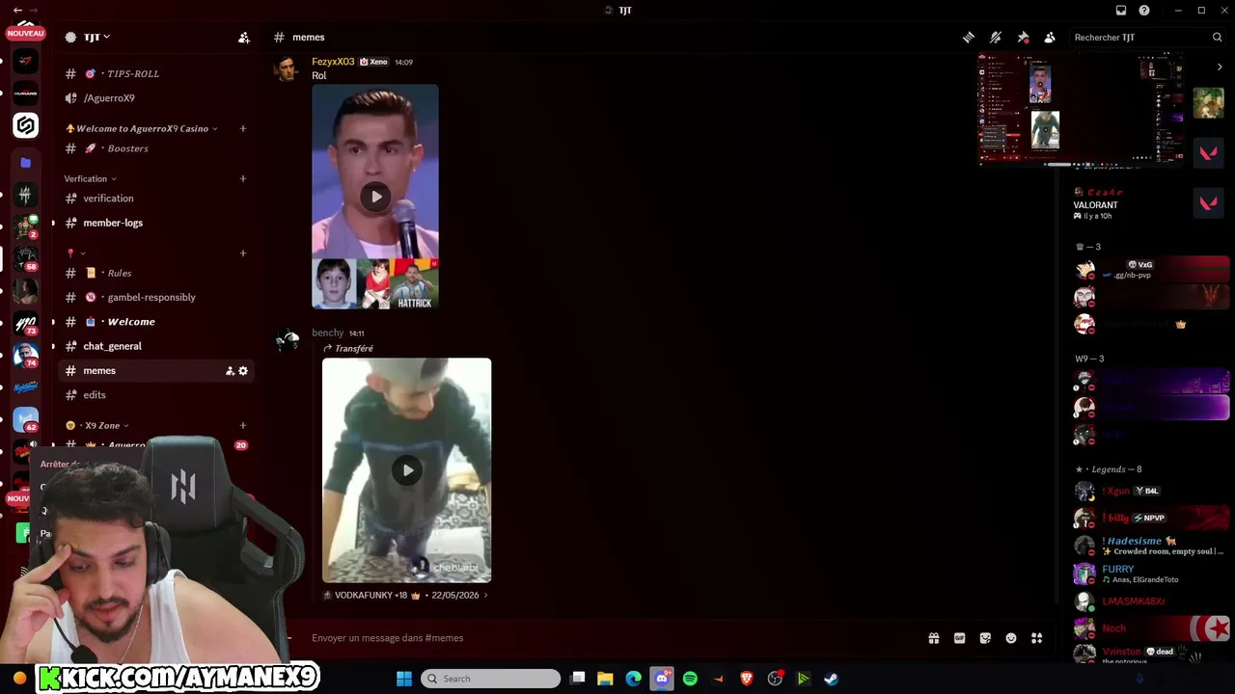Click the search magnifier icon
This screenshot has height=694, width=1235.
(x=1217, y=38)
